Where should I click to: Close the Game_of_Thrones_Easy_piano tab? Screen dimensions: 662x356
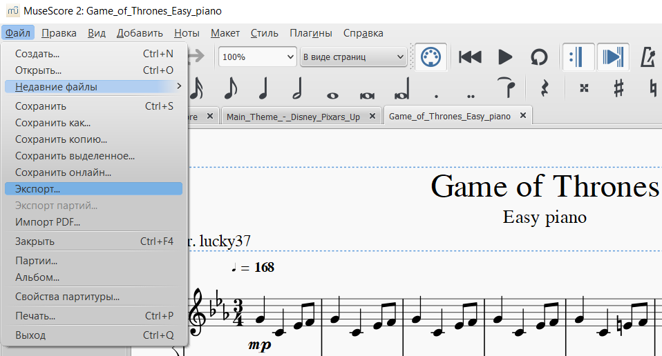tap(522, 115)
